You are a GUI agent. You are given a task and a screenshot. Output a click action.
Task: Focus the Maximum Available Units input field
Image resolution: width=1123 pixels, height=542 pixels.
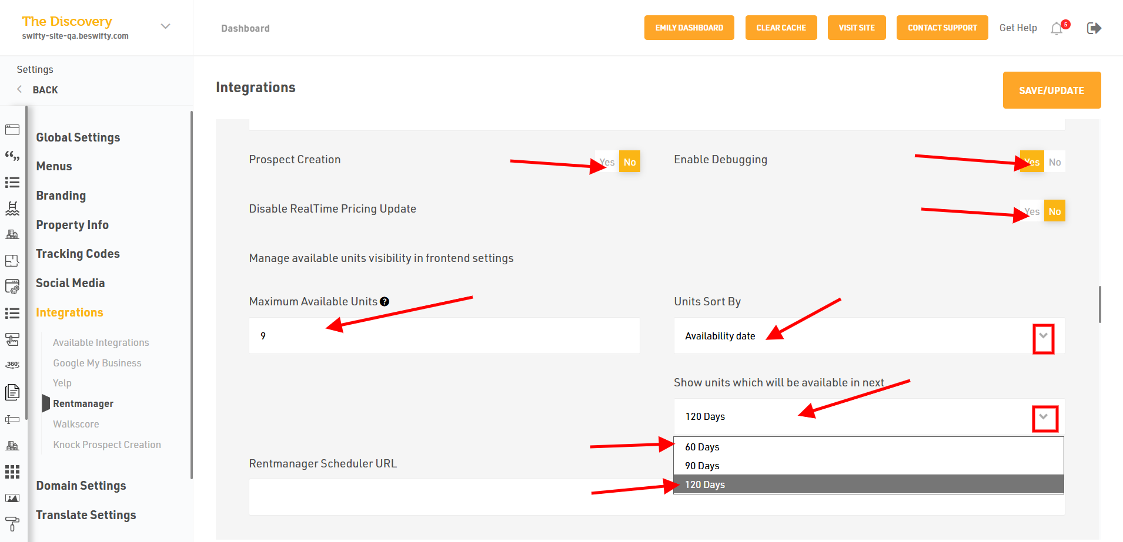[444, 336]
